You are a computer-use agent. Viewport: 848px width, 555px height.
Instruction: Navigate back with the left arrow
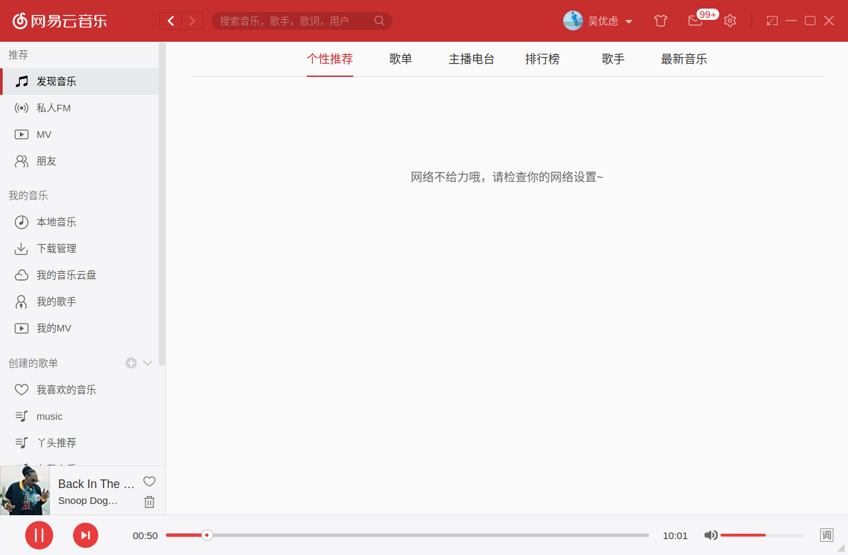point(171,21)
